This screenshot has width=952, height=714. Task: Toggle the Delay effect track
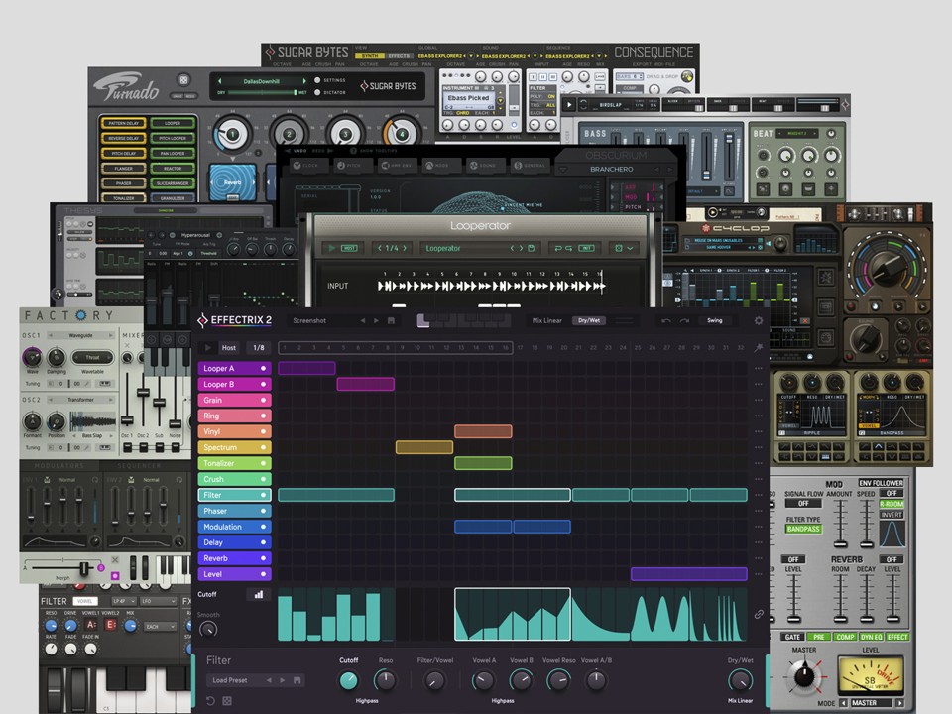263,542
